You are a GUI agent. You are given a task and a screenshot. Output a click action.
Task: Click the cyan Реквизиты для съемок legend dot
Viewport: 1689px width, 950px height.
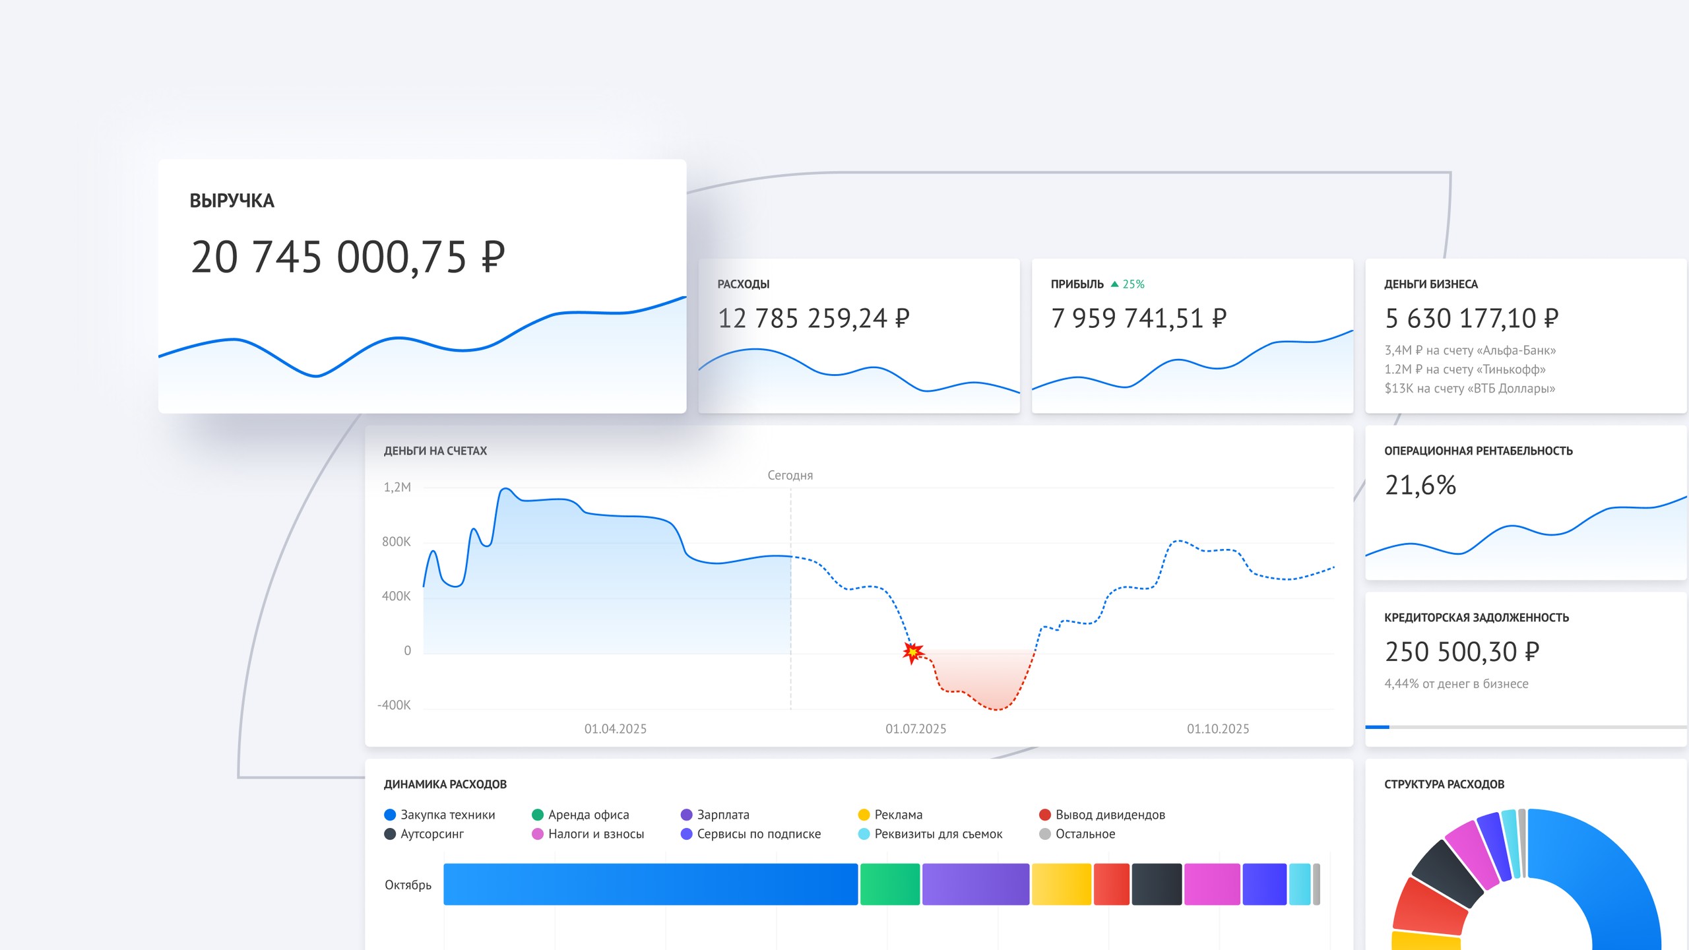tap(864, 834)
